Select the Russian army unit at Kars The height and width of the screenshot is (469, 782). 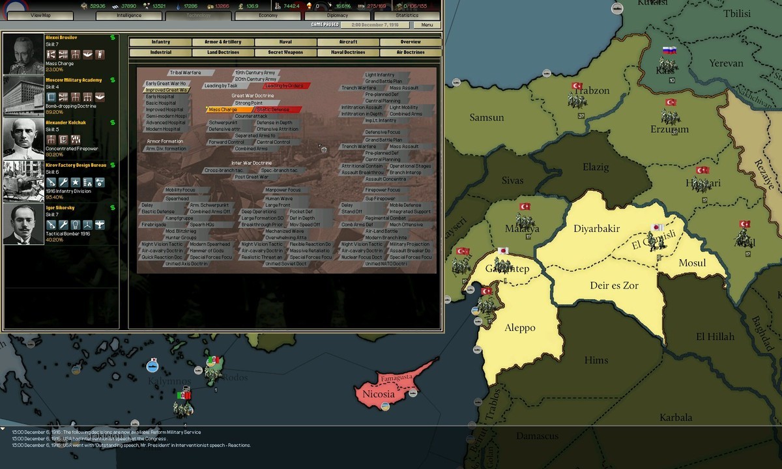tap(666, 64)
